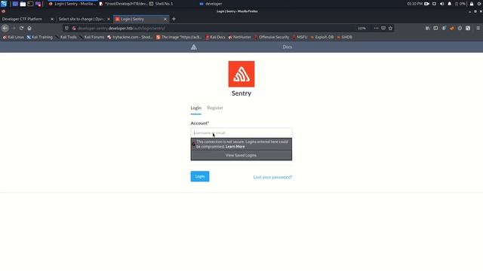The width and height of the screenshot is (483, 271).
Task: Bookmark this page with the star icon
Action: 391,29
